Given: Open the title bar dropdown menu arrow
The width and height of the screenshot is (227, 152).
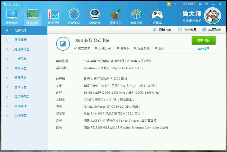Looking at the screenshot, I should [207, 4].
